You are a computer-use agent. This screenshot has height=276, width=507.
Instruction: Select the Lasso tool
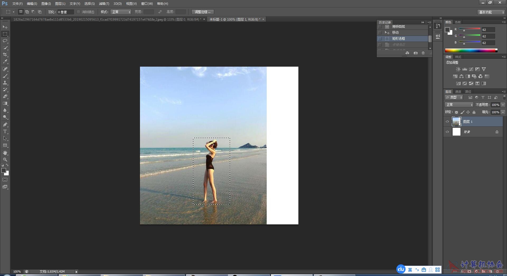(5, 41)
